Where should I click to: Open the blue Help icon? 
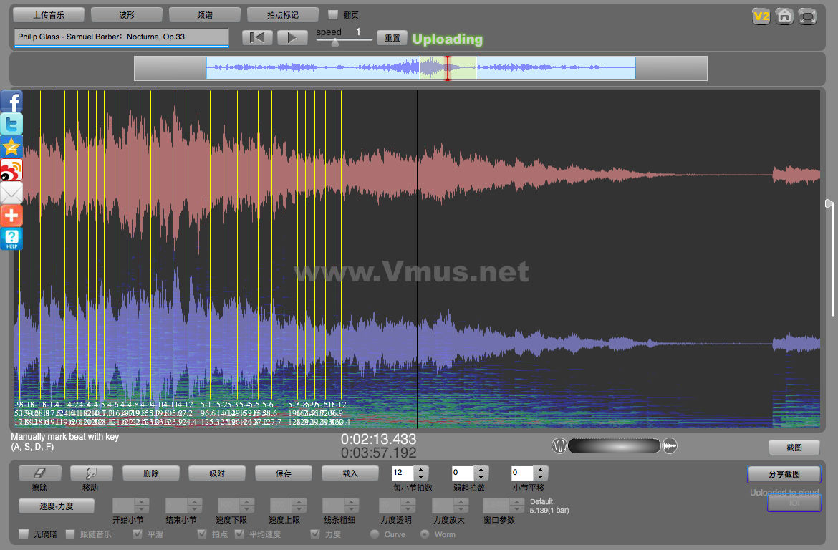pyautogui.click(x=11, y=238)
